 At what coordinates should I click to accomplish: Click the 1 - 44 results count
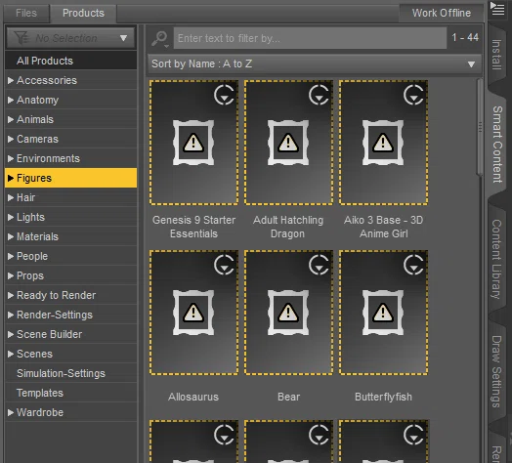pyautogui.click(x=465, y=37)
